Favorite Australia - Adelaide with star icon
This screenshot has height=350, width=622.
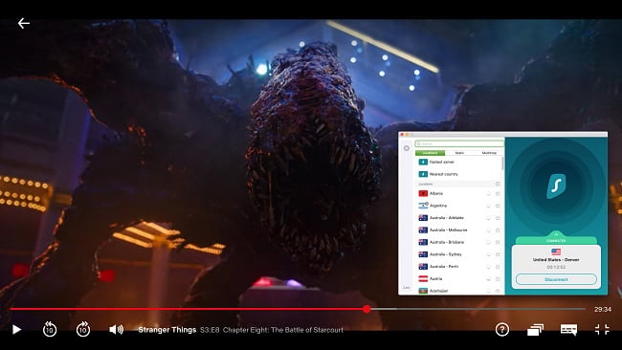pos(498,218)
